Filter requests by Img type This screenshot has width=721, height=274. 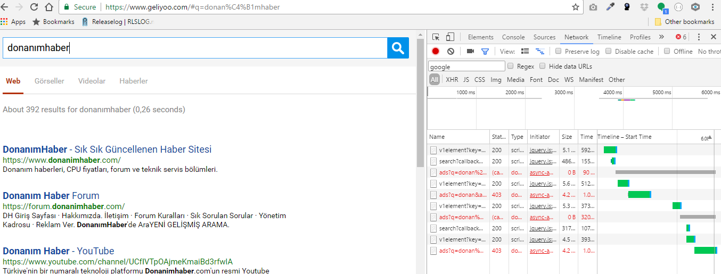point(496,80)
